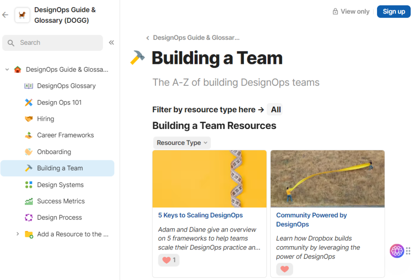
Task: Open the All resource type filter
Action: 276,109
